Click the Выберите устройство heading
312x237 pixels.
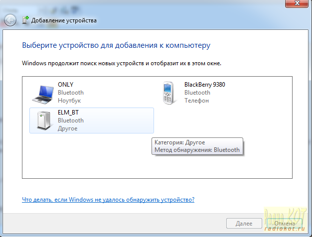click(116, 45)
